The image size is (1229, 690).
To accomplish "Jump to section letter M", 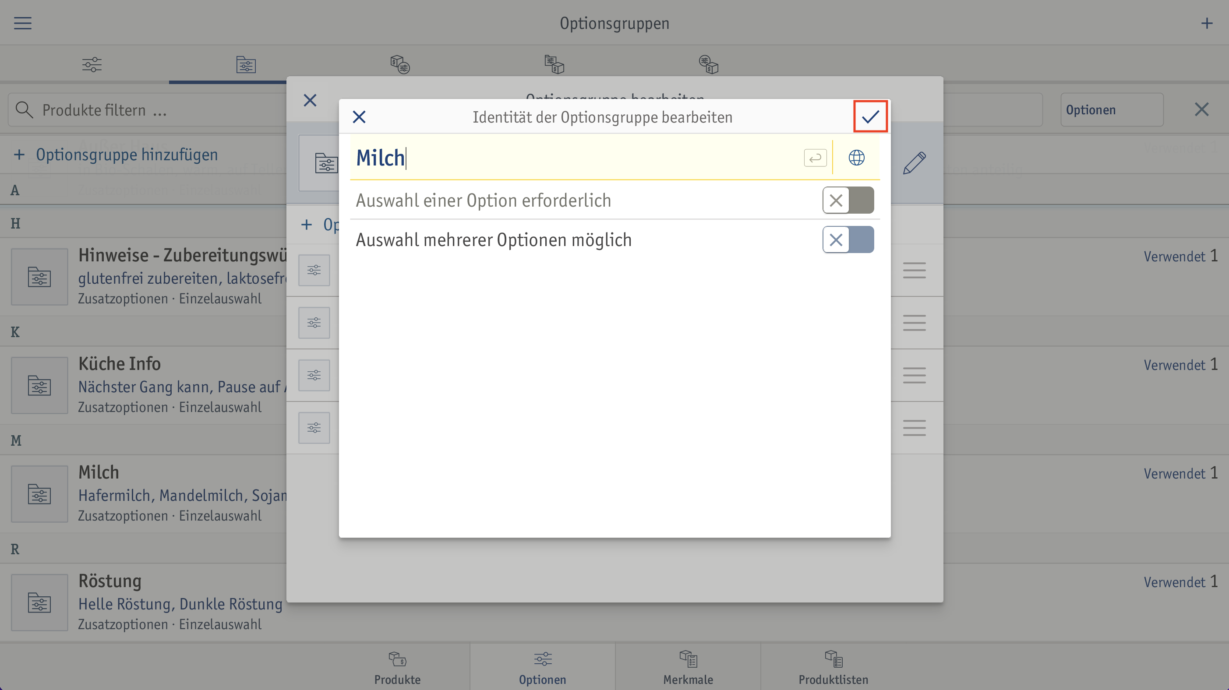I will 16,440.
